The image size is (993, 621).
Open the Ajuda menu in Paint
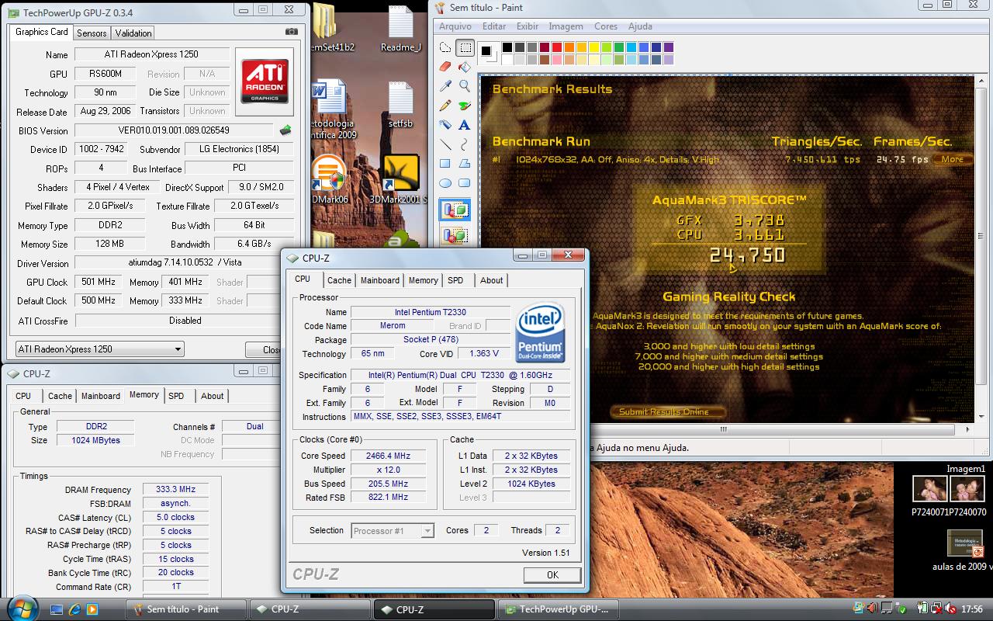(640, 26)
